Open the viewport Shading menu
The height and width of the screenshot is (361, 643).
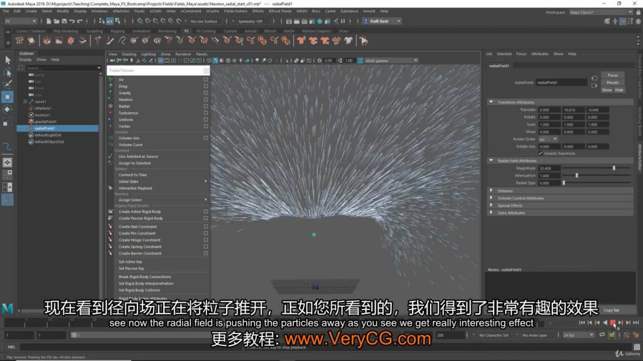click(x=129, y=54)
